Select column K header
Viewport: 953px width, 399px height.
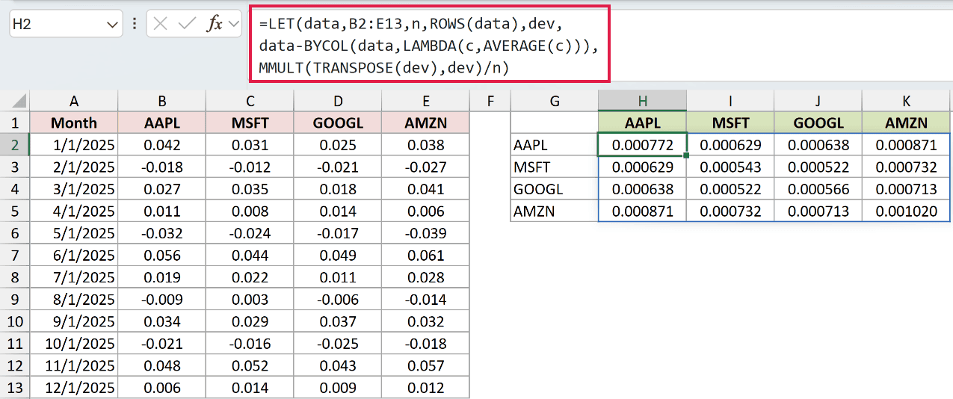(x=907, y=101)
